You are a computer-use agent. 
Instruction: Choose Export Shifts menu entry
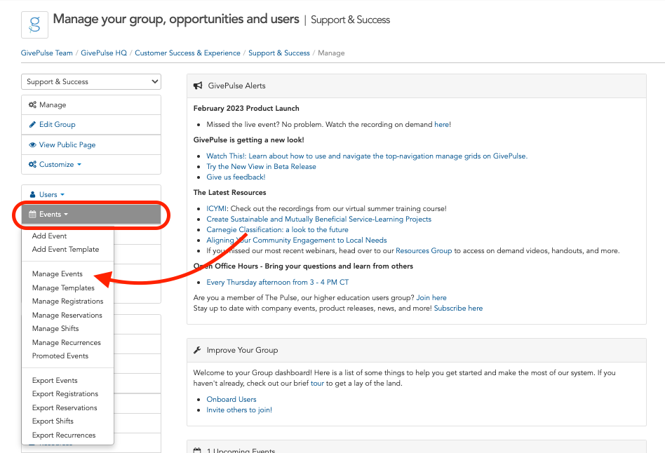coord(53,421)
